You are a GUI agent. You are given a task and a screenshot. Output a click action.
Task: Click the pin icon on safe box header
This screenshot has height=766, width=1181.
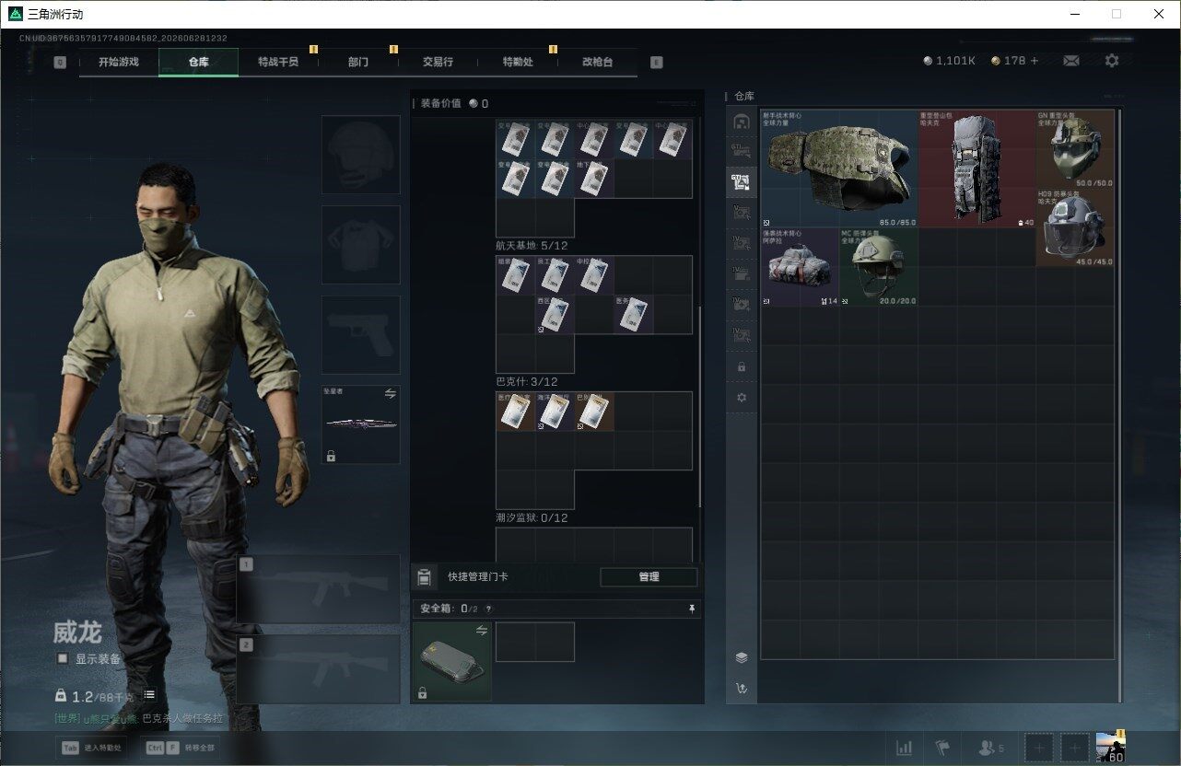click(692, 609)
